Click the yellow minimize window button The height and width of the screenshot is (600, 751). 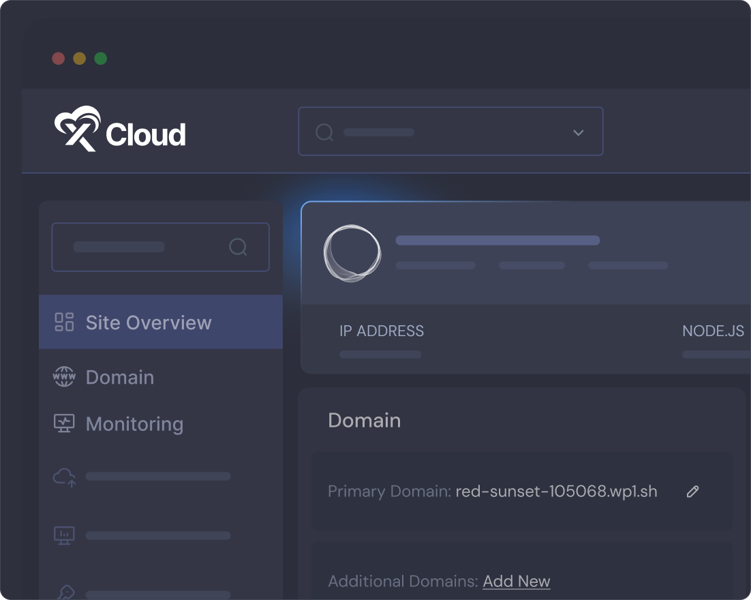80,59
